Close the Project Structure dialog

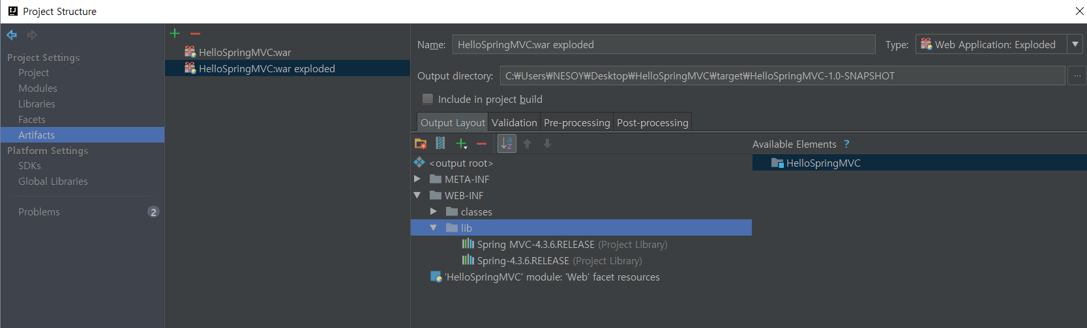[1079, 11]
